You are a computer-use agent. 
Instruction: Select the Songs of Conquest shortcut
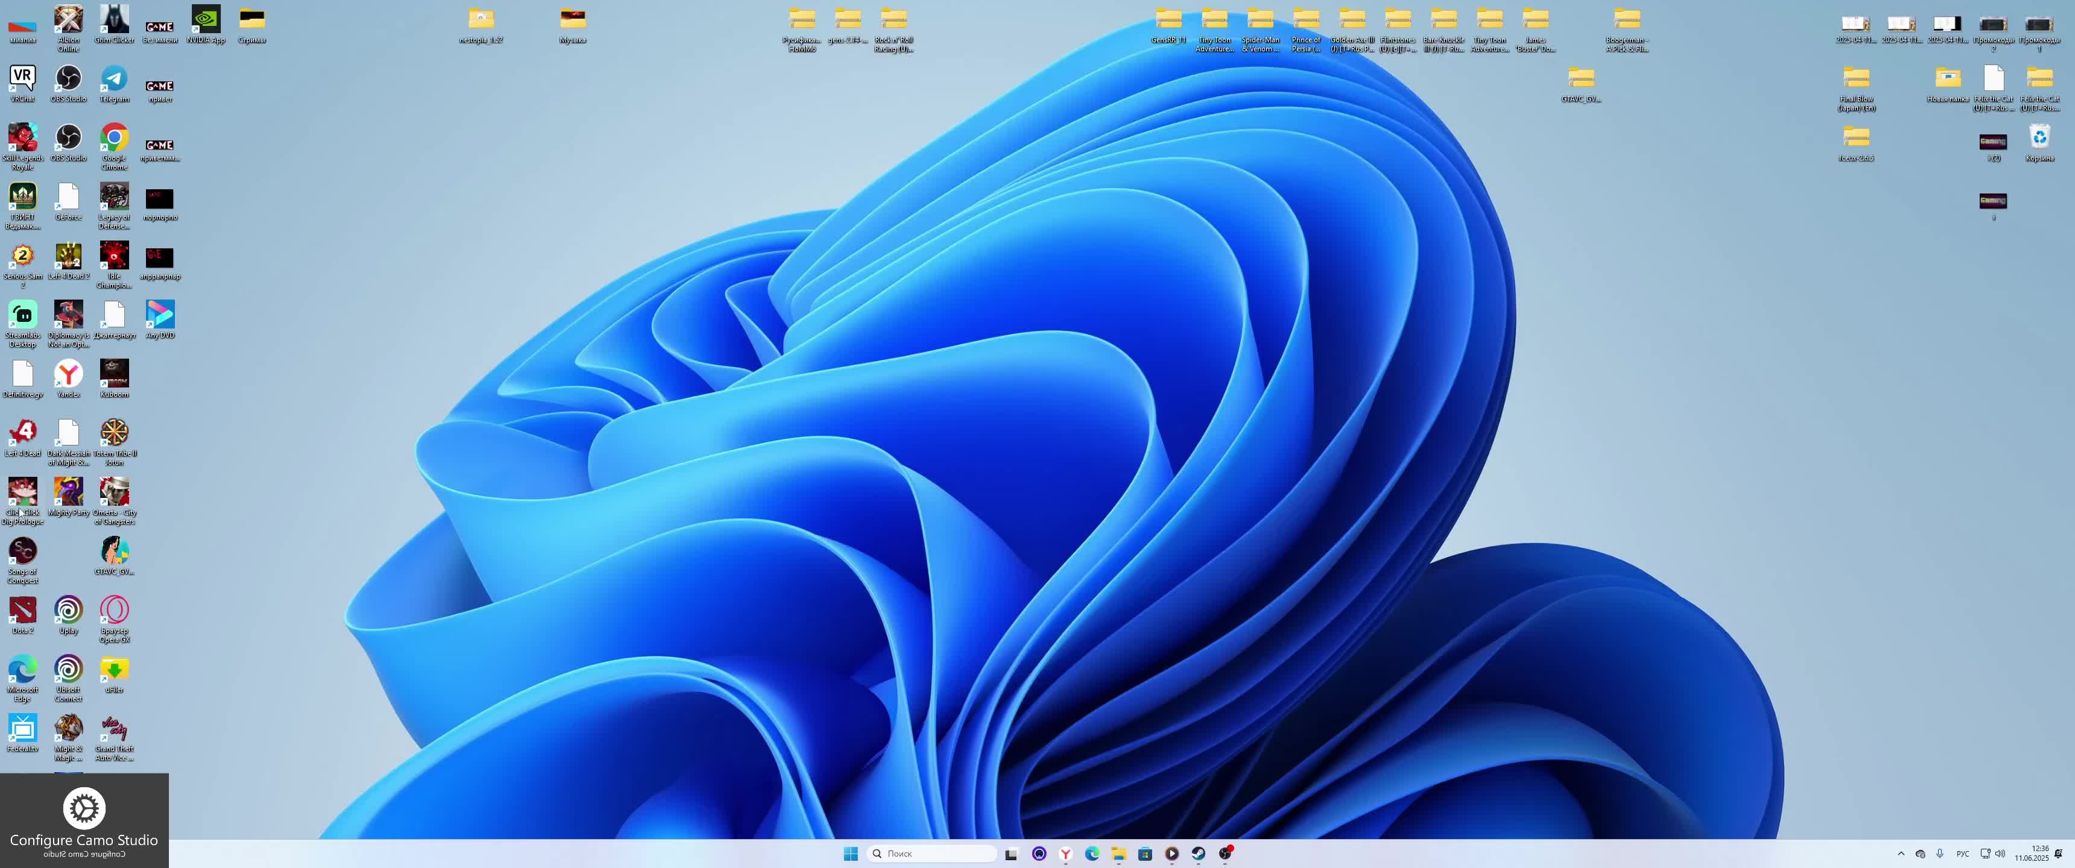(22, 561)
